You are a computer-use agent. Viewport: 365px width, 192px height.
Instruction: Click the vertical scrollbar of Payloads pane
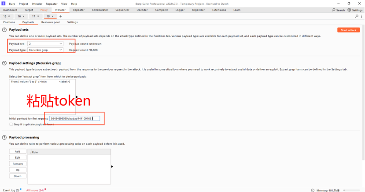pyautogui.click(x=363, y=93)
